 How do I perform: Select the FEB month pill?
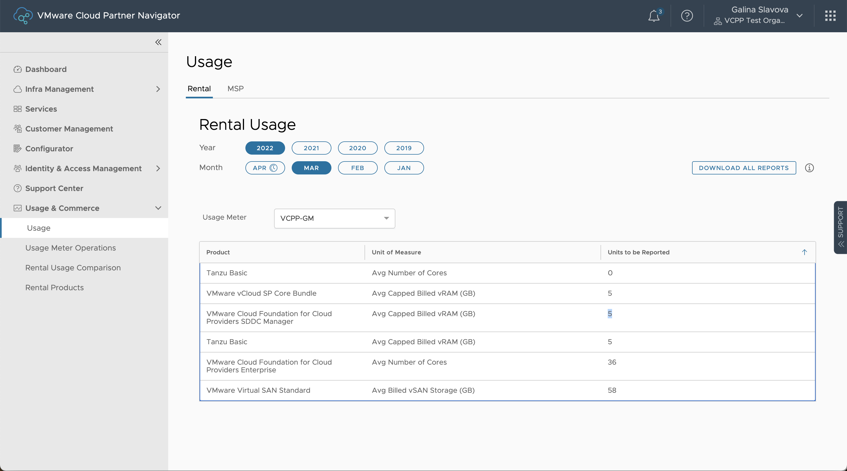point(357,168)
